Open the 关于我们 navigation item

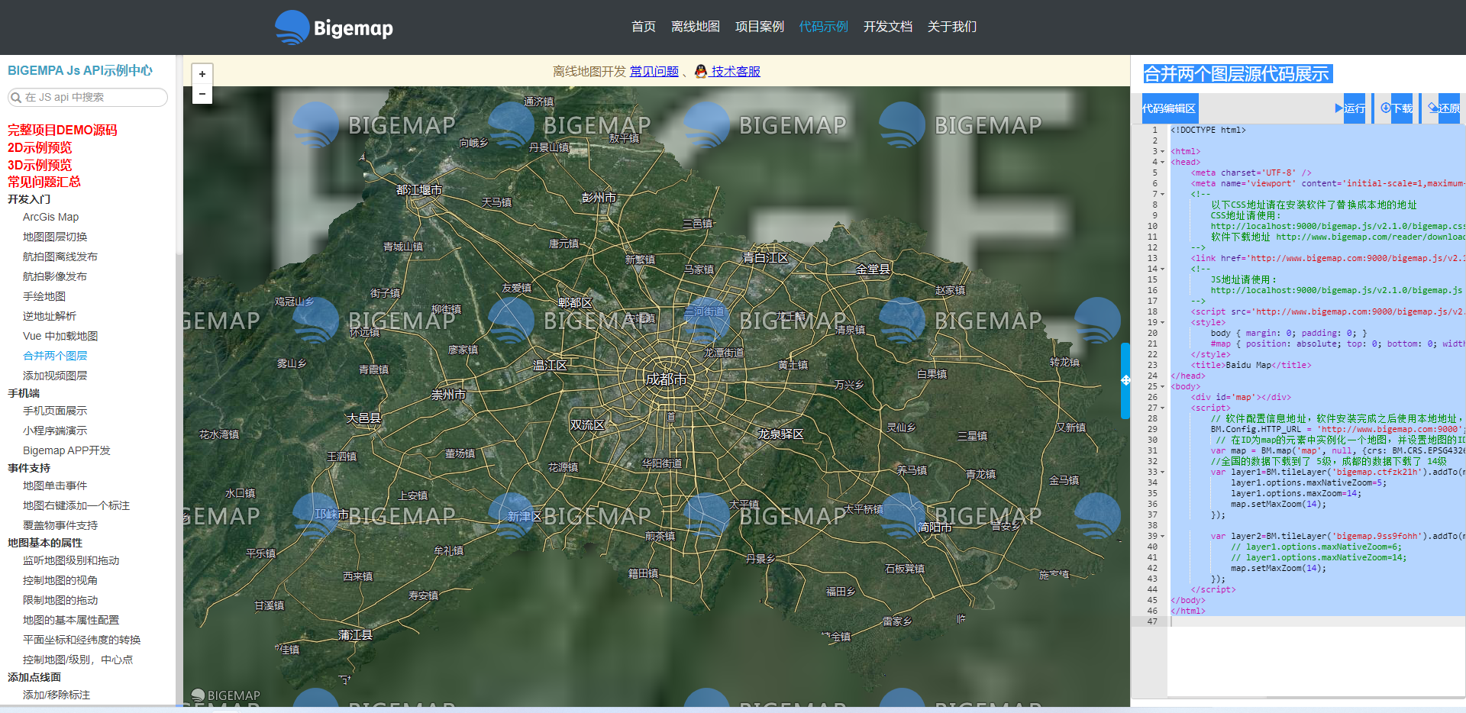[x=951, y=27]
